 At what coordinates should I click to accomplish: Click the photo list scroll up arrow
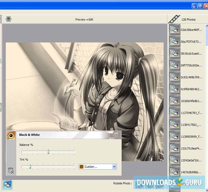tap(207, 26)
